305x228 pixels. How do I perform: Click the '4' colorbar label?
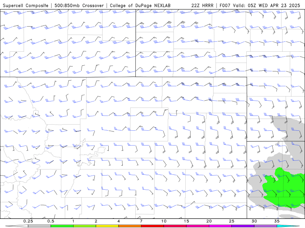[x=119, y=221]
